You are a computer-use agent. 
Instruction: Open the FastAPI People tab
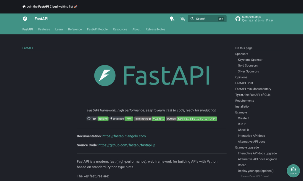pos(97,29)
